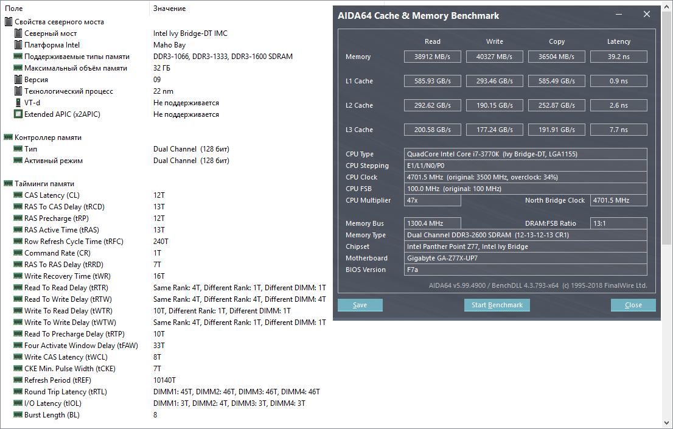
Task: Click the Активный режим row icon
Action: (18, 161)
